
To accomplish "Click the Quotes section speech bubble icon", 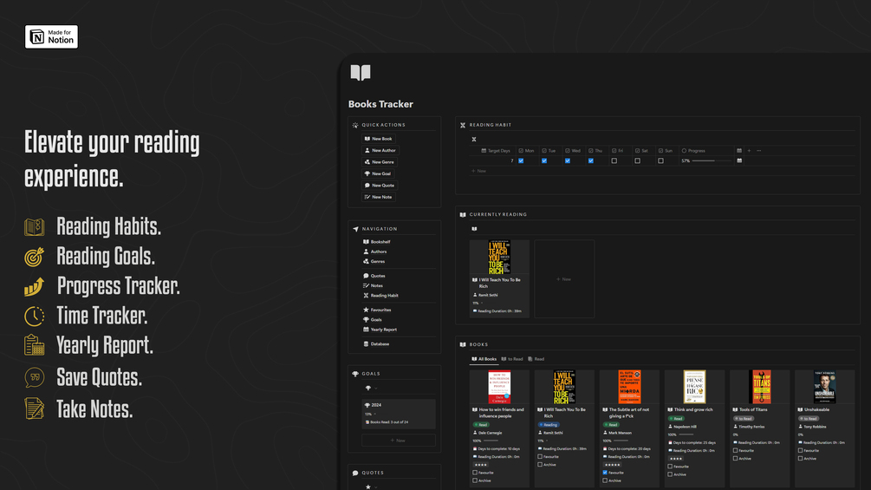I will [355, 473].
